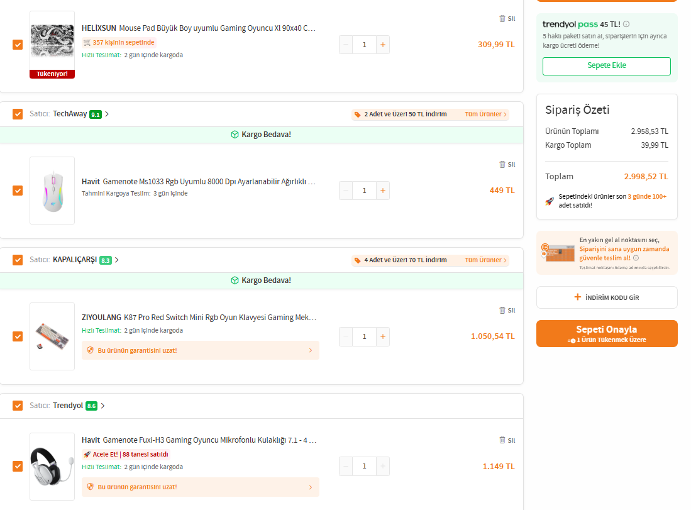691x510 pixels.
Task: Uncheck the ZIYOULANG K87 keyboard checkbox
Action: coord(18,337)
